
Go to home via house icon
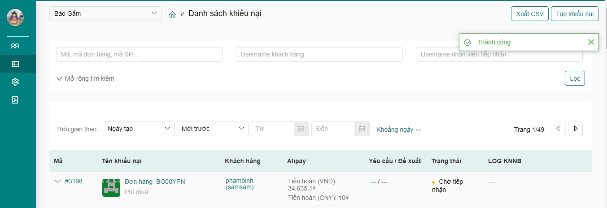coord(172,14)
